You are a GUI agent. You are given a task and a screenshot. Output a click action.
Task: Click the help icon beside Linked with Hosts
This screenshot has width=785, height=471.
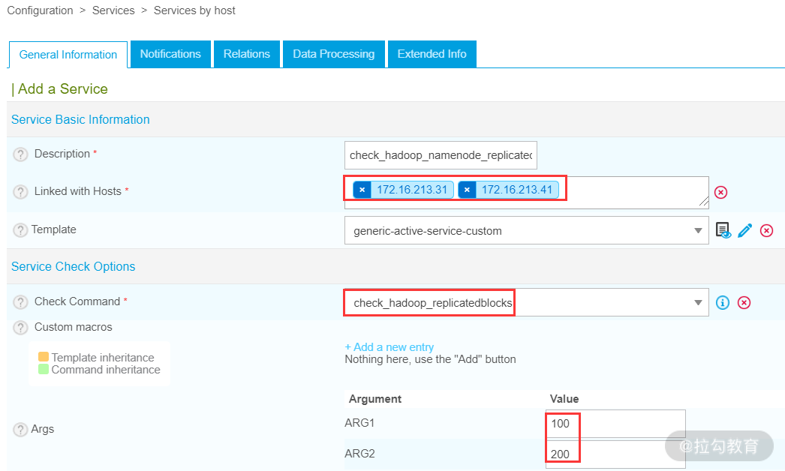click(20, 192)
